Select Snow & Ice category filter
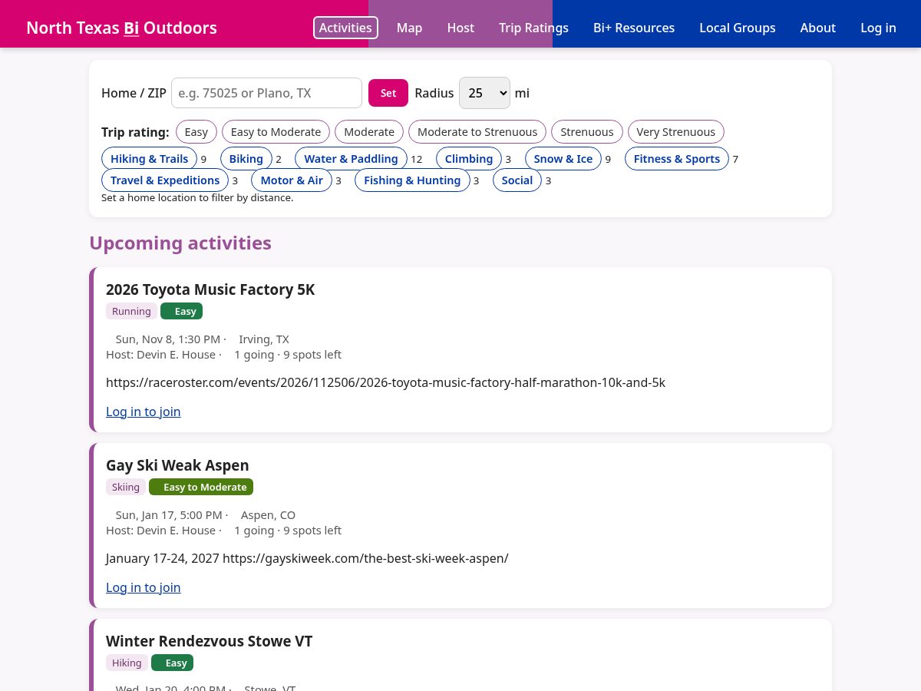The width and height of the screenshot is (921, 691). 563,159
